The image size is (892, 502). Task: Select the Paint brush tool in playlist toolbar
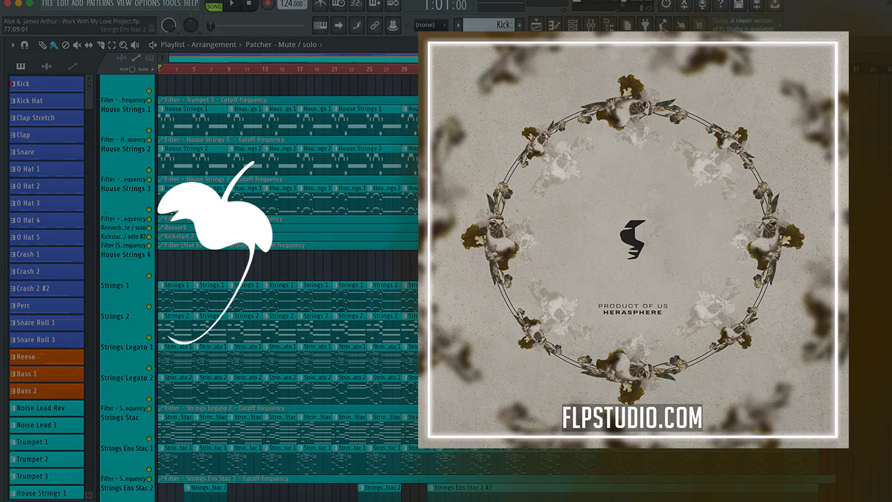(54, 45)
